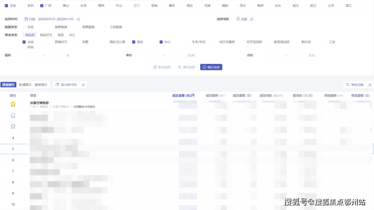Check the 佛山 city checkbox
Screen dimensions: 374x210
click(x=60, y=6)
